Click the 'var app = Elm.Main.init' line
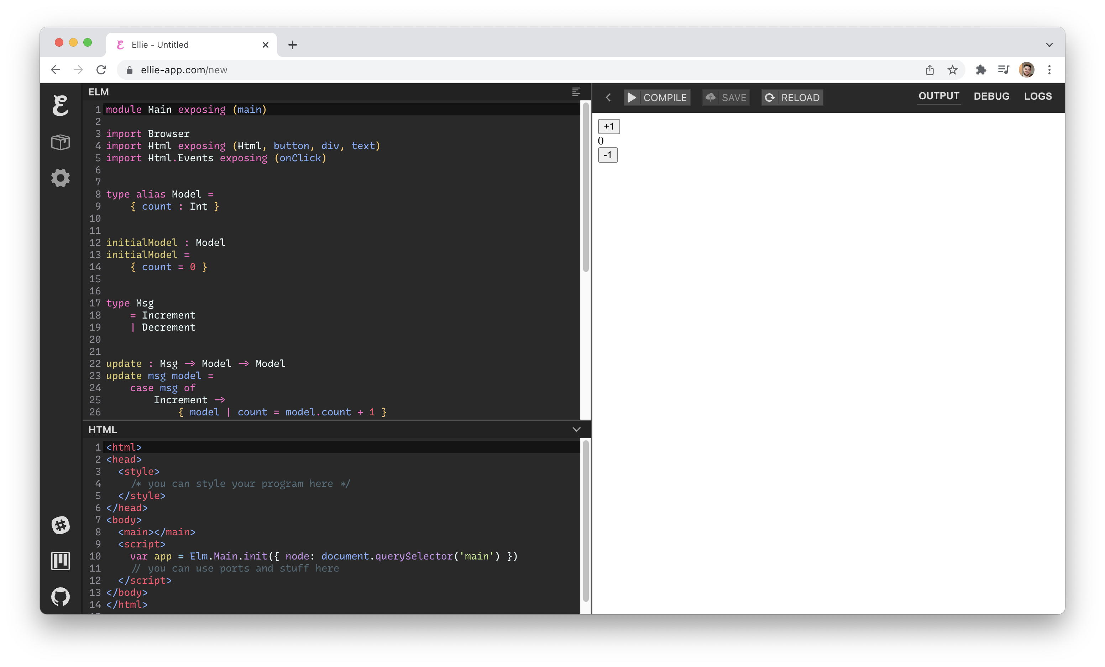The width and height of the screenshot is (1105, 667). tap(324, 556)
